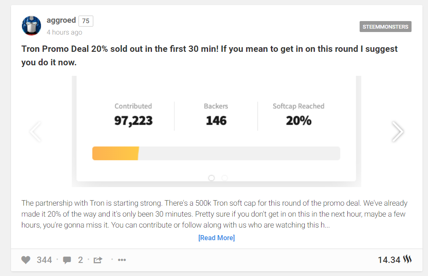Click the reputation score 75 badge
Image resolution: width=428 pixels, height=276 pixels.
pos(86,21)
